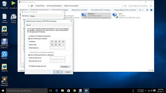This screenshot has height=93, width=166.
Task: Click the Windows Start button
Action: (x=3, y=91)
